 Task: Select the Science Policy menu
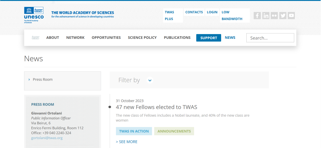pos(142,38)
